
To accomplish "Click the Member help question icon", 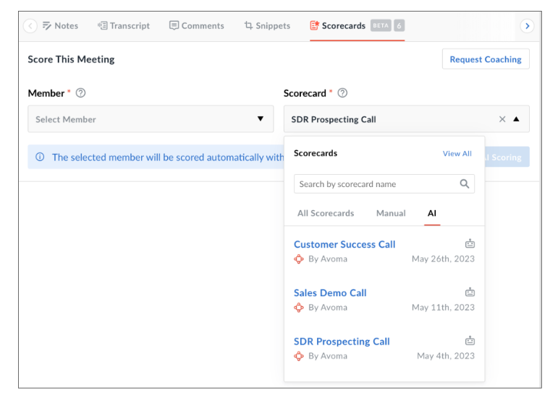I will click(x=81, y=93).
